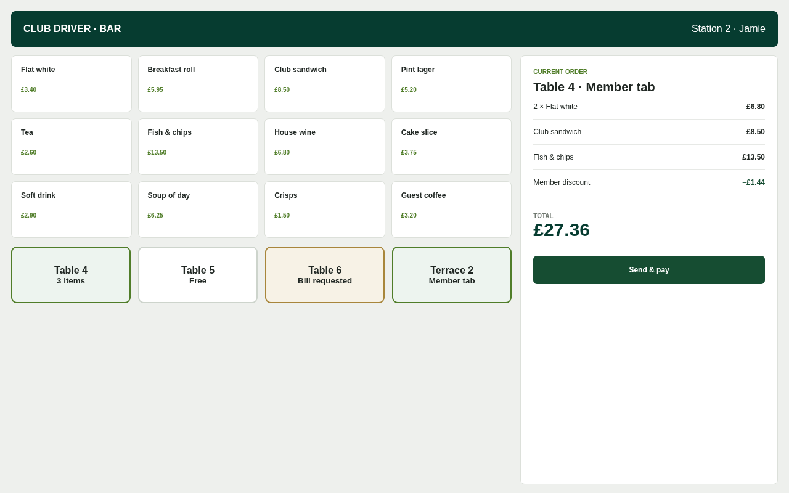Switch to Table 4 with 3 items
Image resolution: width=789 pixels, height=493 pixels.
point(71,275)
